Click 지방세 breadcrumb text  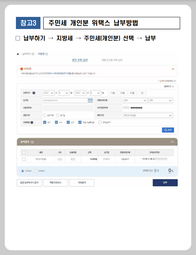[41, 54]
